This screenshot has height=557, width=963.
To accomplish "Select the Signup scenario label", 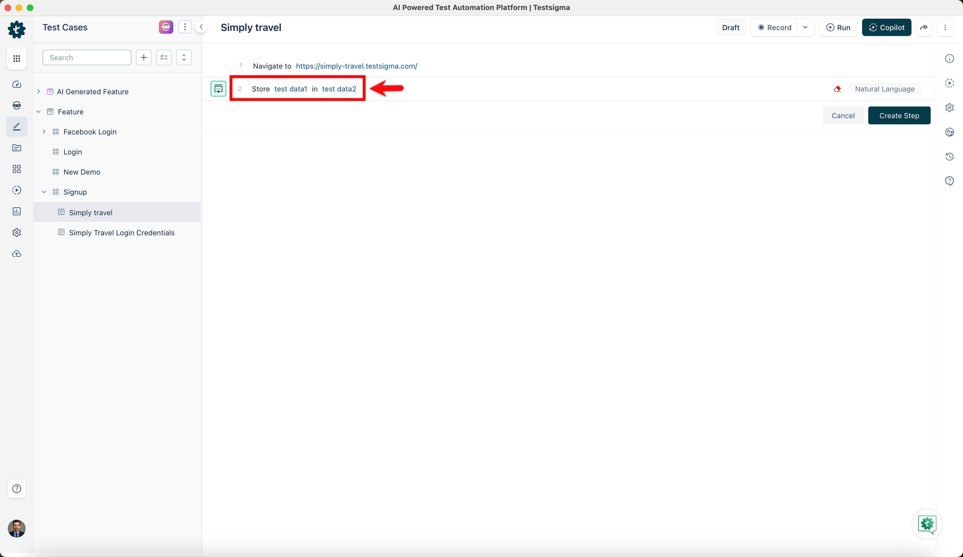I will pos(75,192).
